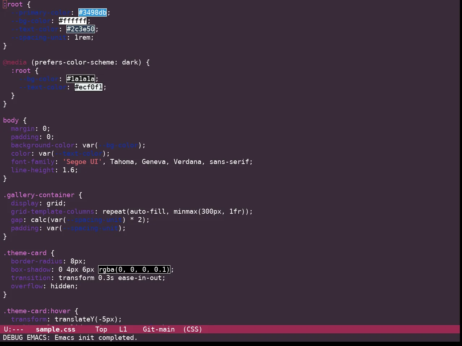Click the Git-main indicator in mode line
Viewport: 462px width, 346px height.
[x=159, y=329]
